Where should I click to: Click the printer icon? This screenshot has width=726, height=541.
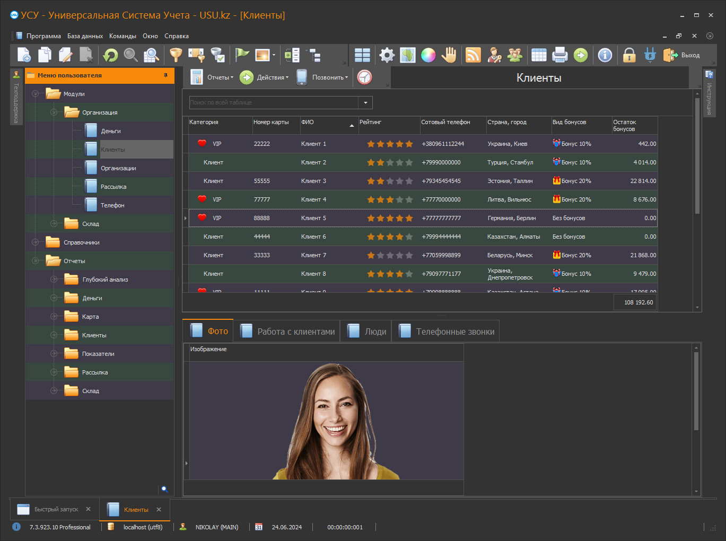click(x=559, y=55)
